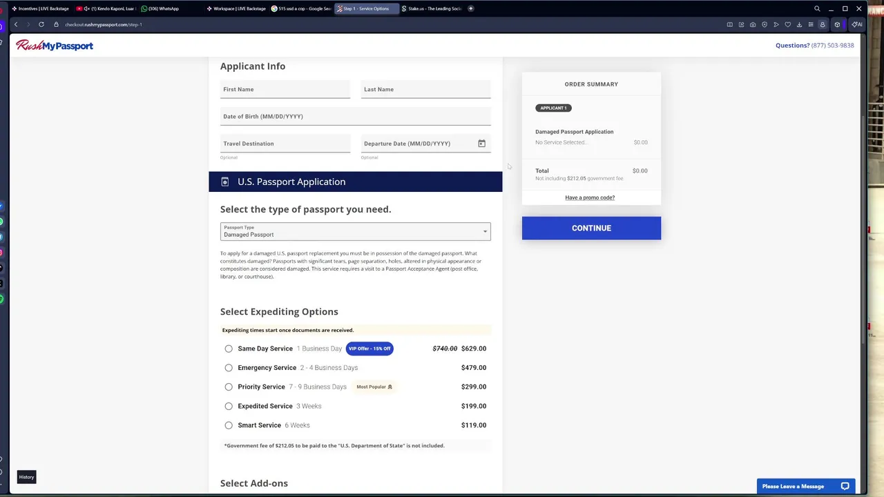Open the send flow arrow icon
The image size is (884, 497).
776,25
